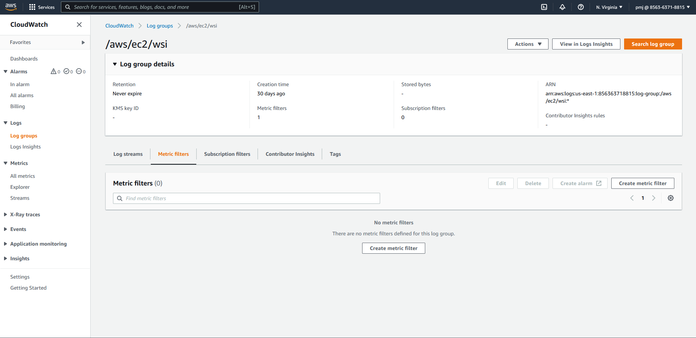Collapse Log group details panel

[x=115, y=64]
